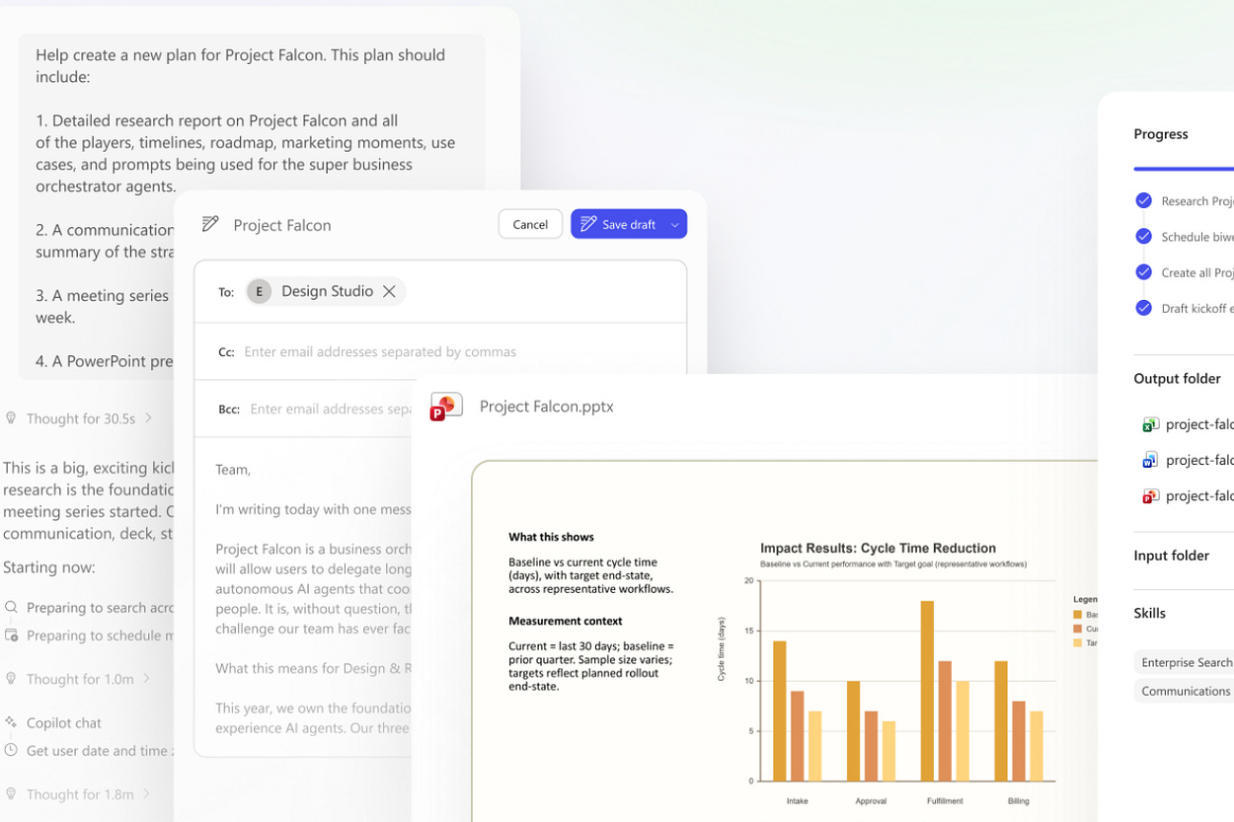Select the Communications skill chip
Viewport: 1234px width, 822px height.
tap(1184, 691)
